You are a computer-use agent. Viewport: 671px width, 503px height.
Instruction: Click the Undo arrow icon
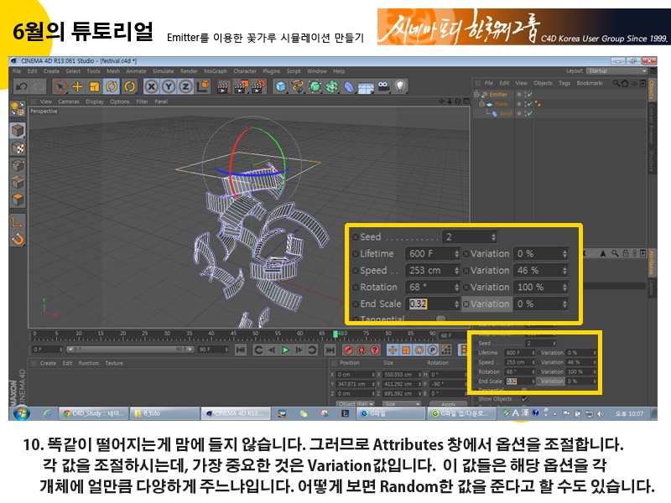tap(20, 86)
